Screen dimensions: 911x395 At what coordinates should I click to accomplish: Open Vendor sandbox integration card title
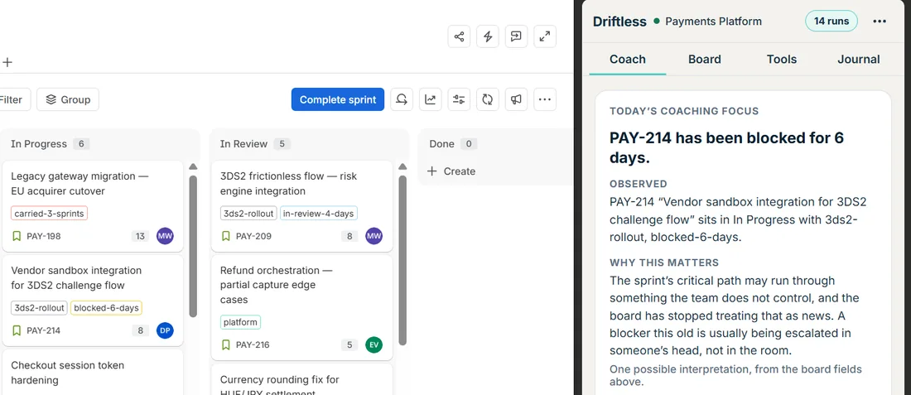tap(76, 277)
